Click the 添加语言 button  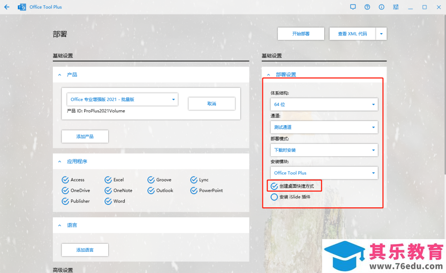[85, 250]
